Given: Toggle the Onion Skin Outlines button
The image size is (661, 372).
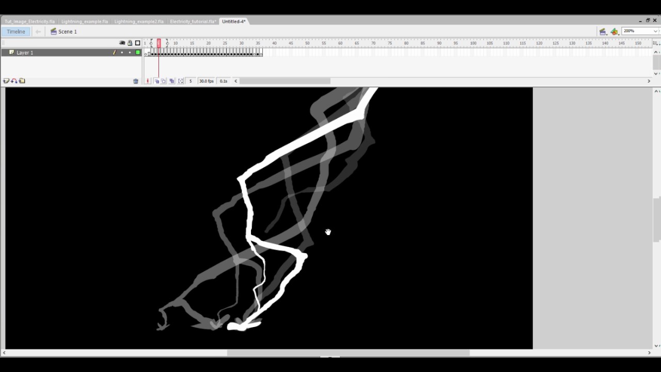Looking at the screenshot, I should tap(164, 81).
